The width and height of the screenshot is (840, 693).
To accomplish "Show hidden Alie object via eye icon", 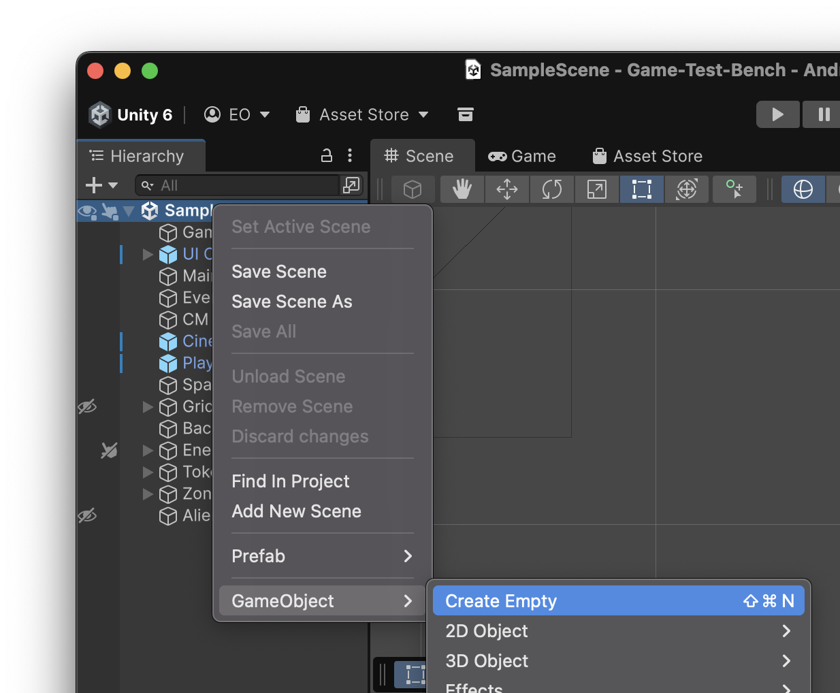I will tap(87, 516).
